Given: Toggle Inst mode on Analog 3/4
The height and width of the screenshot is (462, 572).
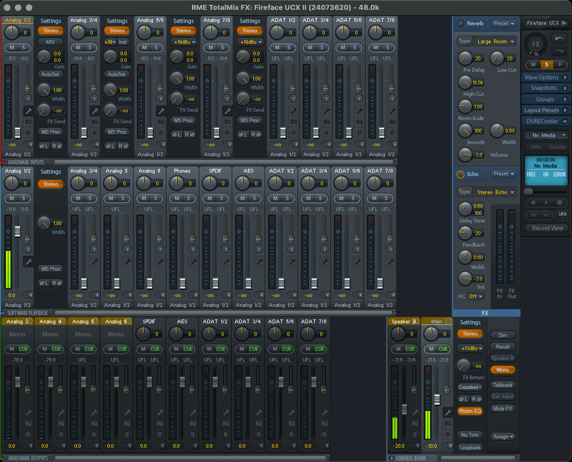Looking at the screenshot, I should pos(123,42).
